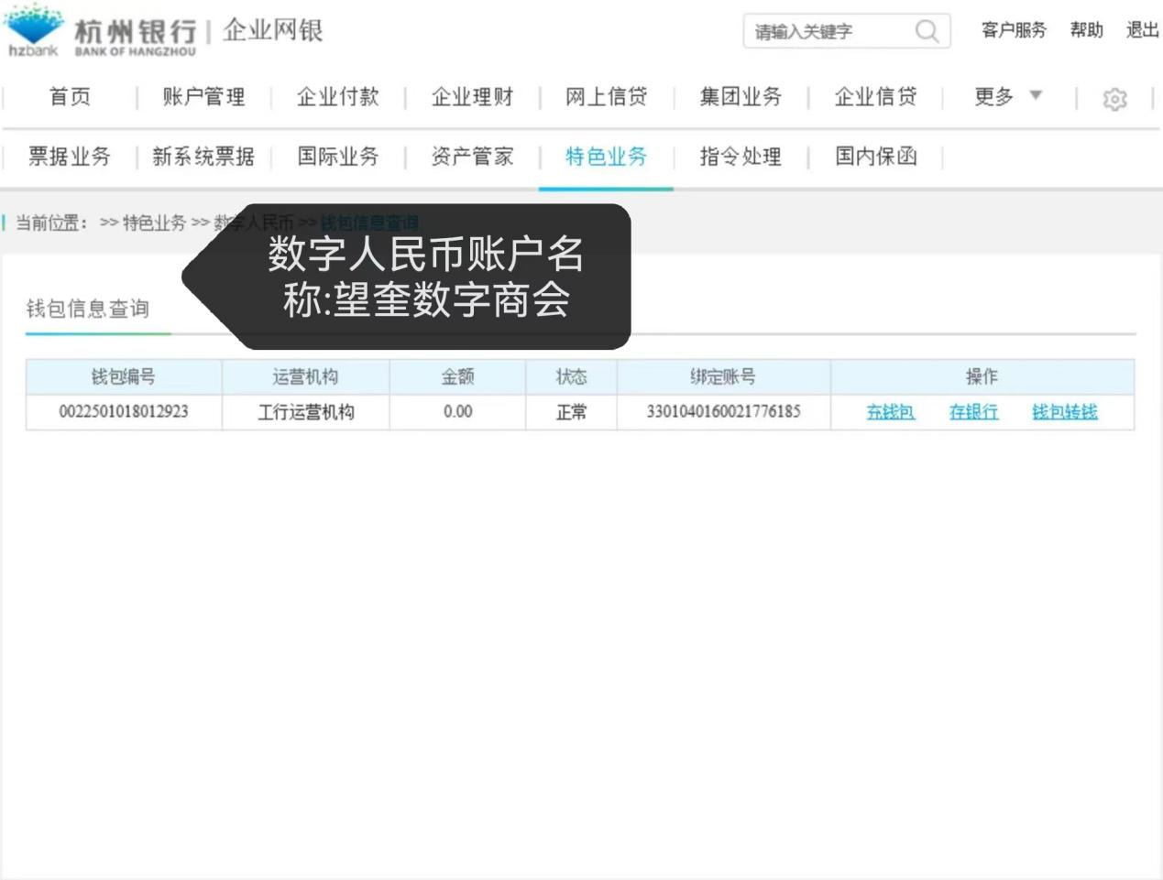Select the 钱包信息查询 tab
The width and height of the screenshot is (1163, 880).
[x=88, y=309]
